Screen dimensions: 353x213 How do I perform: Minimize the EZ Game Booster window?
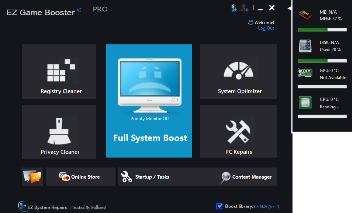point(260,9)
